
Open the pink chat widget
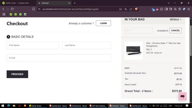pos(182,96)
